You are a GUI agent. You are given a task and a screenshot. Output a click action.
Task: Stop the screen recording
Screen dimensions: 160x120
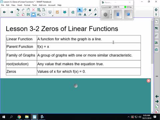(128, 14)
